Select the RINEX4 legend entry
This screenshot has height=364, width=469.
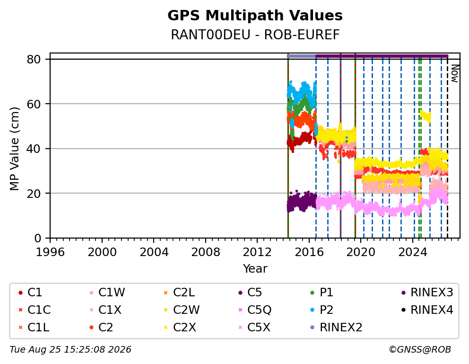[x=427, y=310]
